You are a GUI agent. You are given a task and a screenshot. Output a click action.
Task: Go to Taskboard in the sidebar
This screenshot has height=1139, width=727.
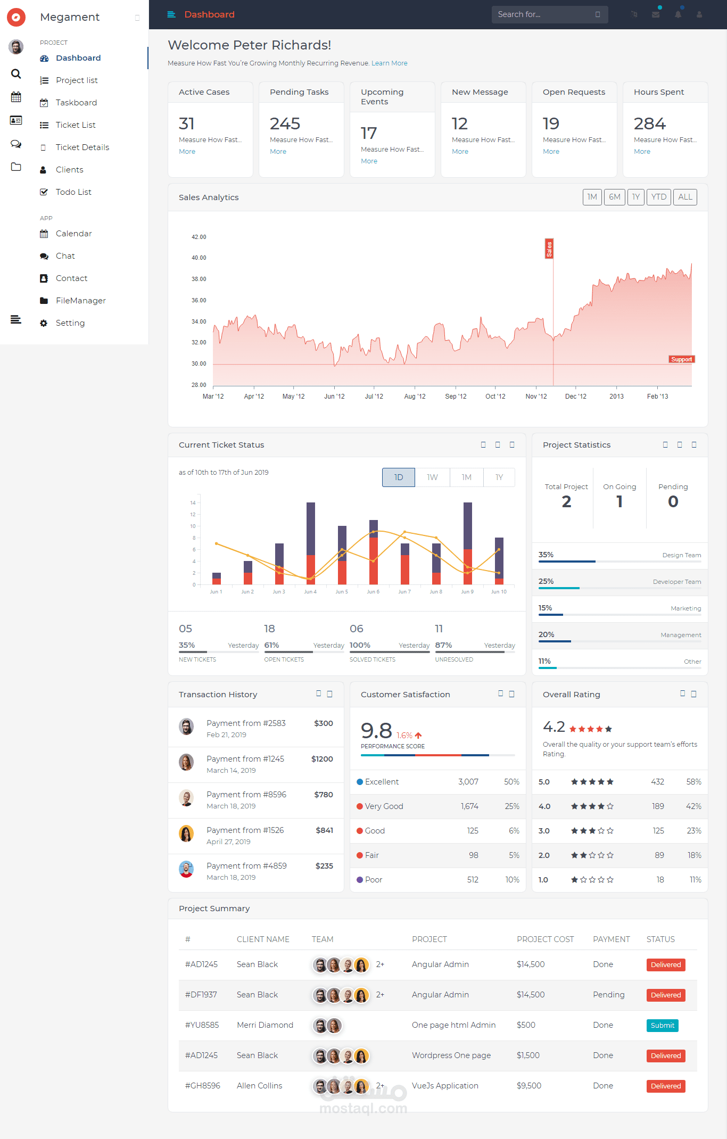pyautogui.click(x=76, y=103)
